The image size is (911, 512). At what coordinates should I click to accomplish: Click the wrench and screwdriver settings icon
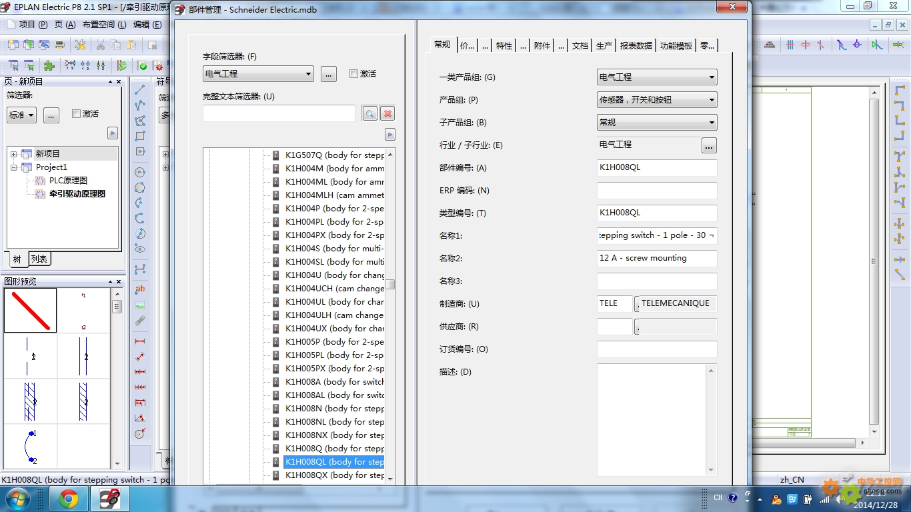click(80, 45)
